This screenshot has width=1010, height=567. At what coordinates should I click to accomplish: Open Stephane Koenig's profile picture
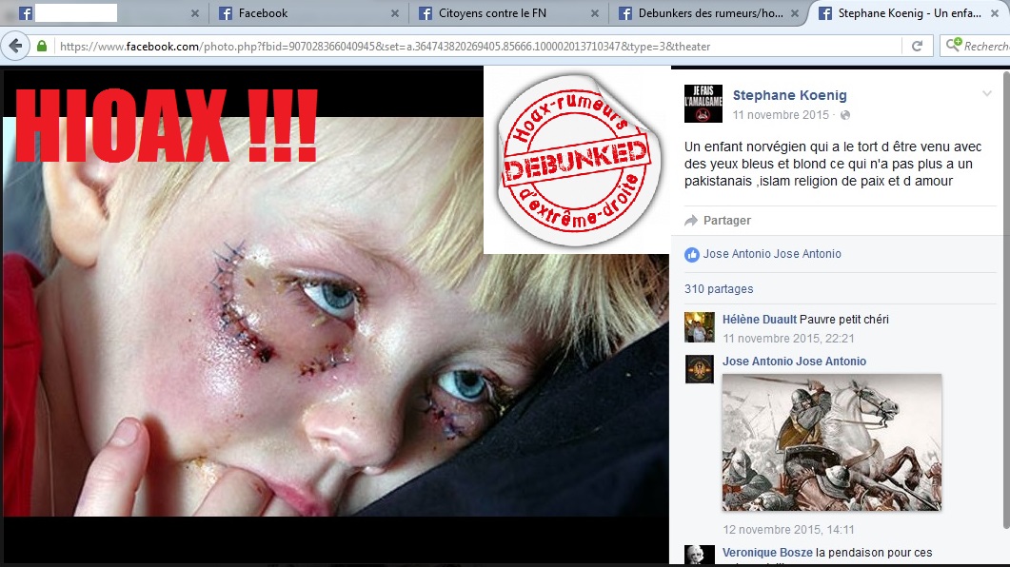pos(703,104)
